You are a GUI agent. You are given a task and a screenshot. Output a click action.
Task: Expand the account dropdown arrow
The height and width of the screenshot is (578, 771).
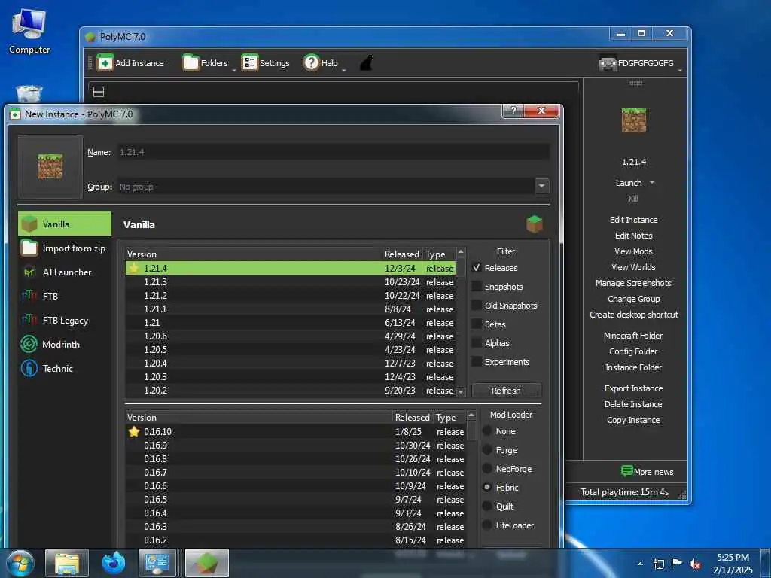click(x=680, y=70)
